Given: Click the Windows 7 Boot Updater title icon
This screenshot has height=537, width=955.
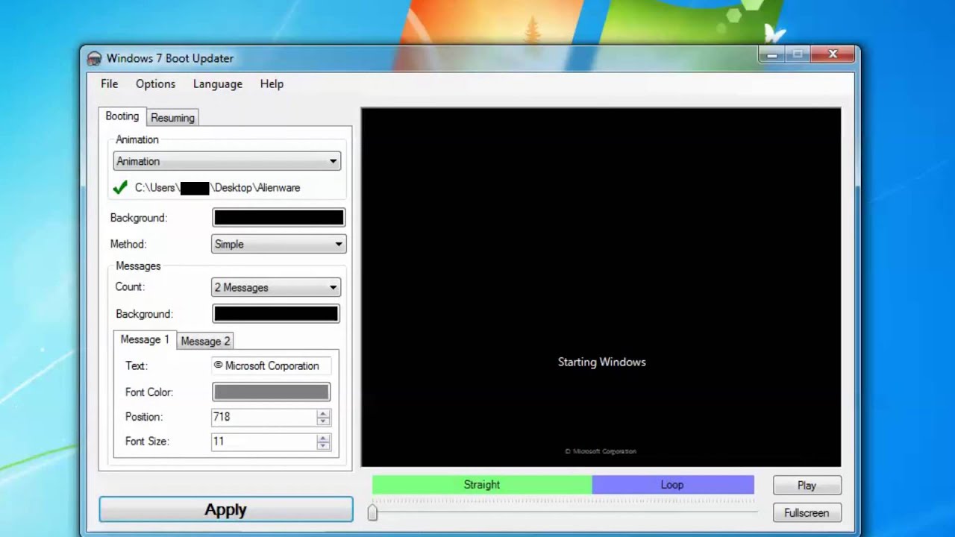Looking at the screenshot, I should [94, 59].
